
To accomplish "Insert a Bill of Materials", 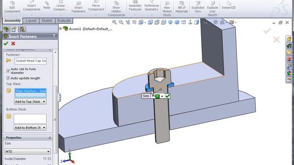I will (181, 7).
